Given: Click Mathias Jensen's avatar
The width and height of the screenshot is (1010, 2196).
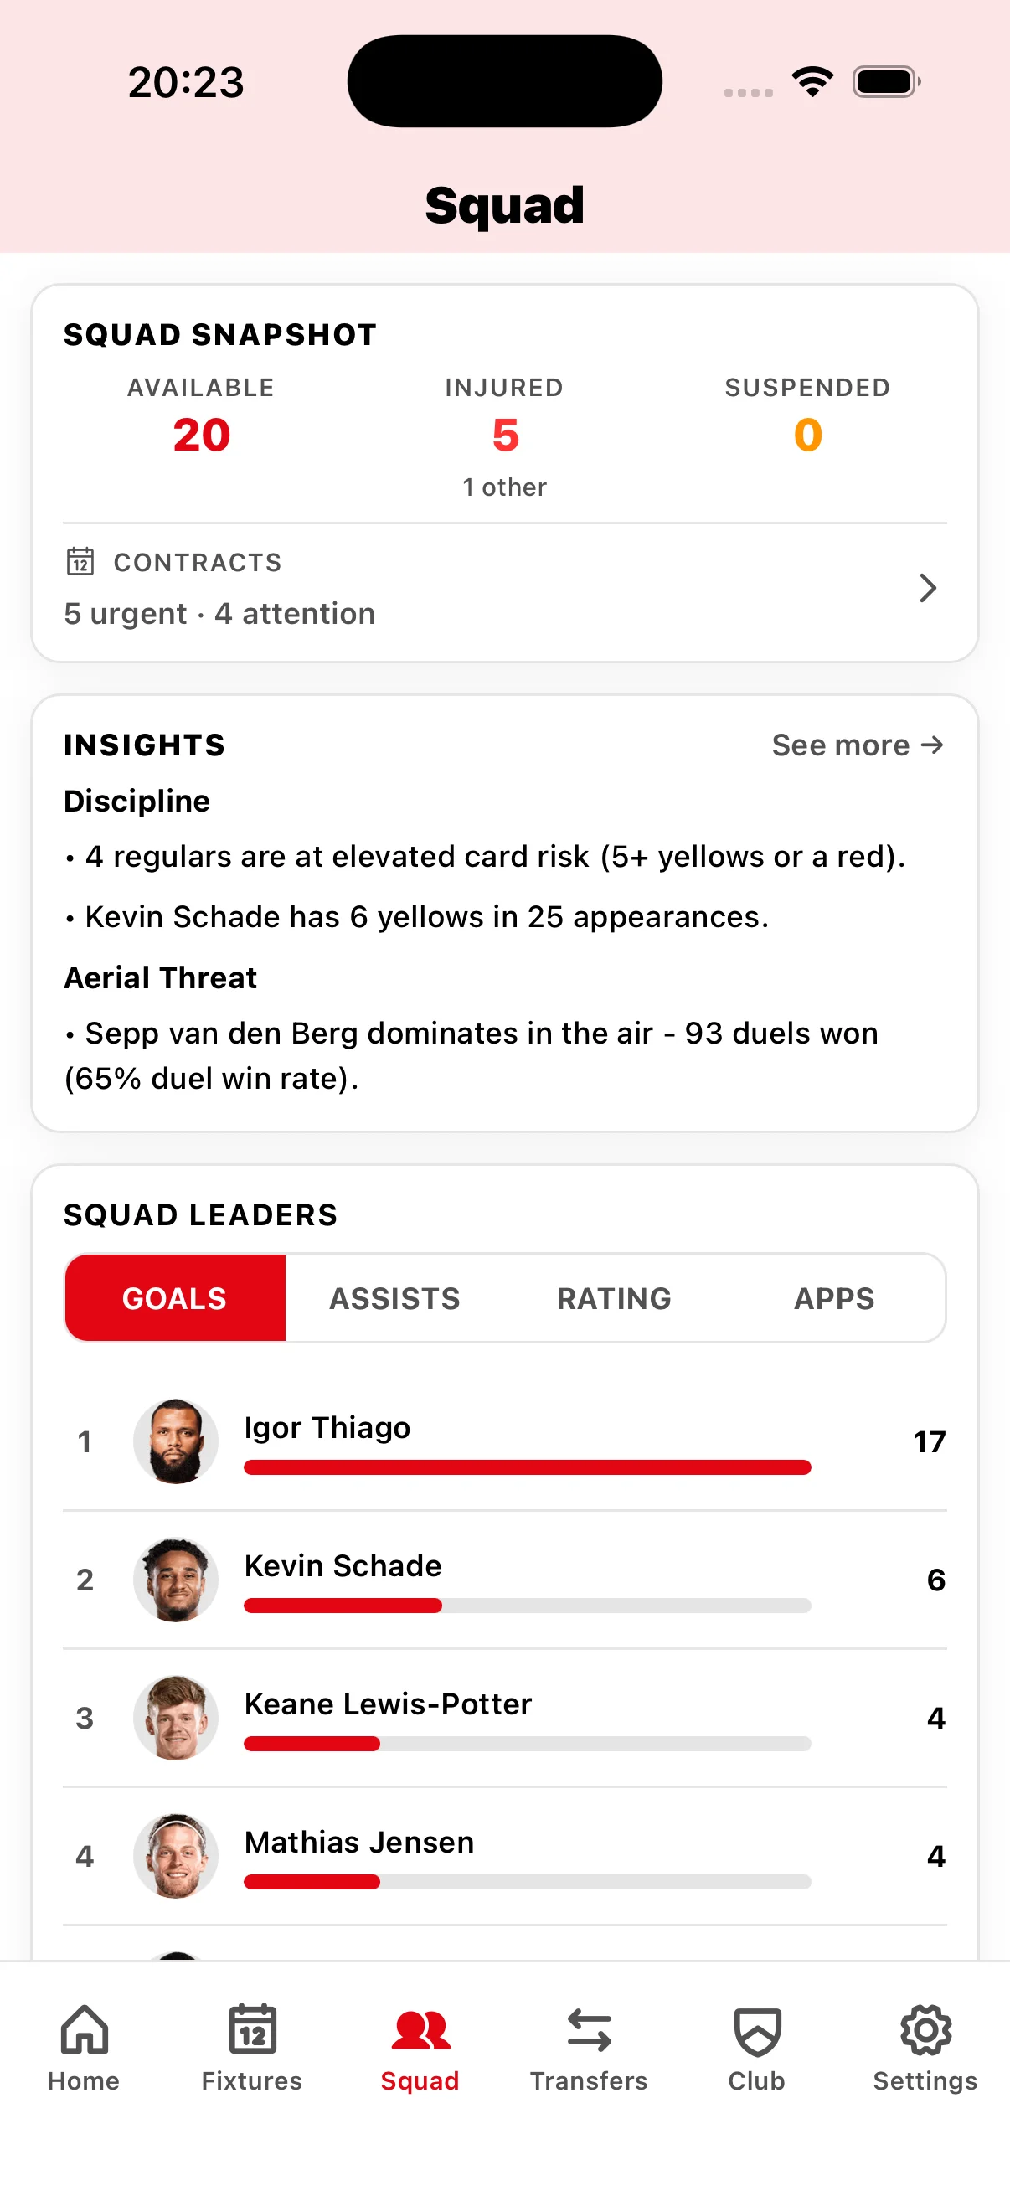Looking at the screenshot, I should (x=176, y=1856).
